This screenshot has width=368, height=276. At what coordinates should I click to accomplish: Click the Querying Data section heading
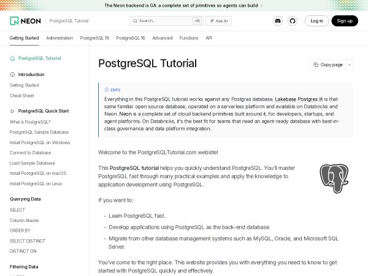[25, 199]
